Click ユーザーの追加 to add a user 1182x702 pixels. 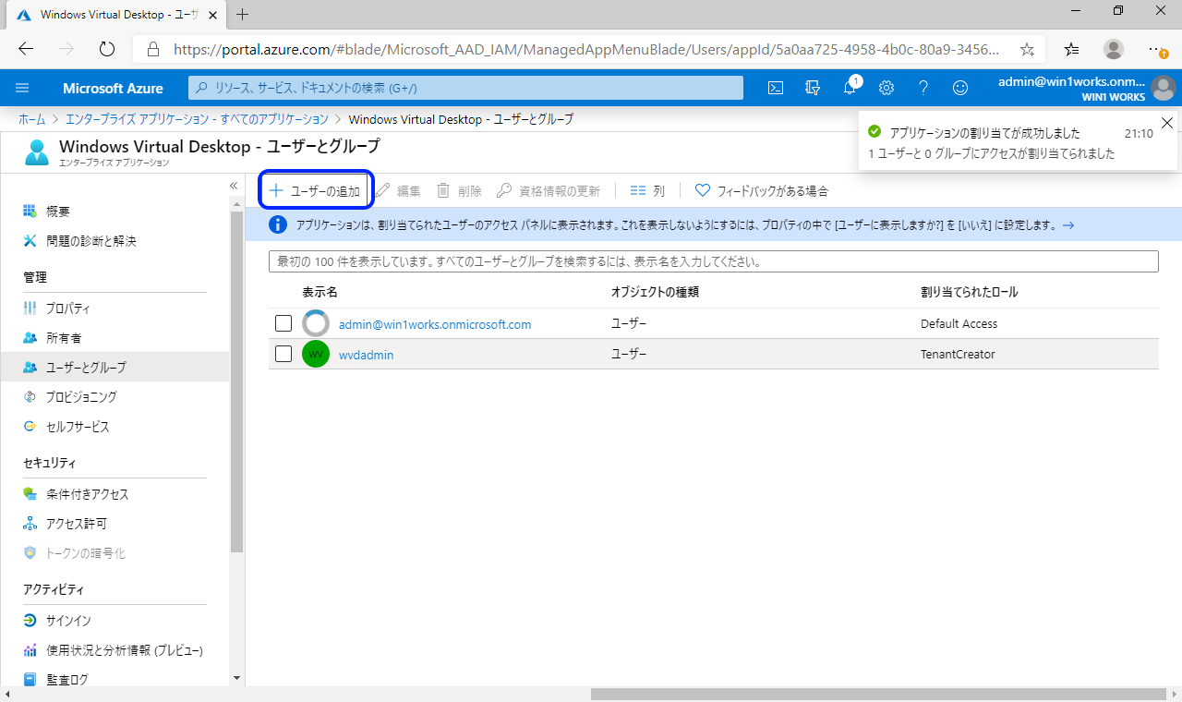point(315,190)
